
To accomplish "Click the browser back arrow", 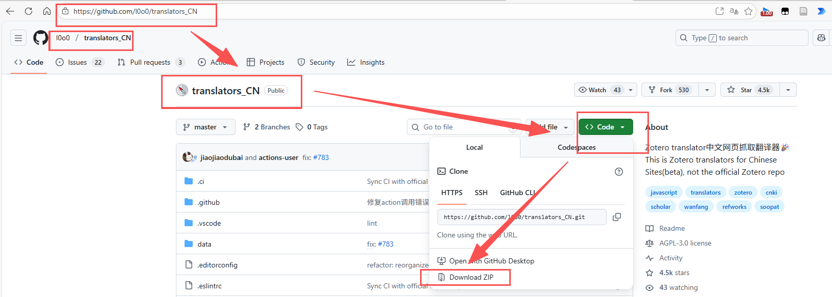I will click(10, 11).
